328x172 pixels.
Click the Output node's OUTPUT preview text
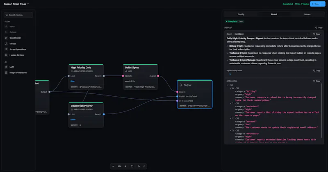coord(199,106)
